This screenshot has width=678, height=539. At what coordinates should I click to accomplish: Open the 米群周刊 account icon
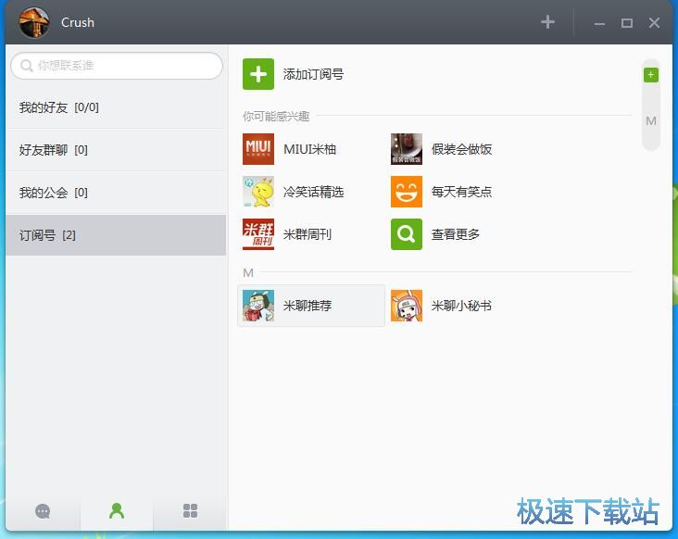[258, 234]
